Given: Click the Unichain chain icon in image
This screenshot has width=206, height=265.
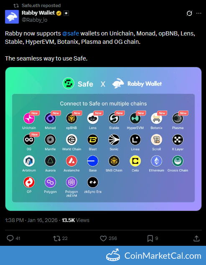Looking at the screenshot, I should 29,118.
